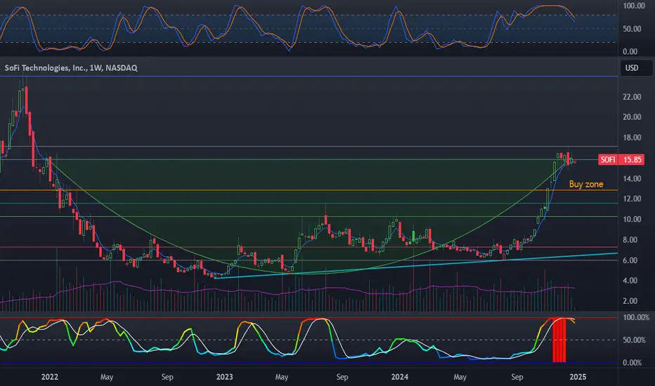Click the 14.00 price axis label
Screen dimensions: 655x386
point(632,178)
